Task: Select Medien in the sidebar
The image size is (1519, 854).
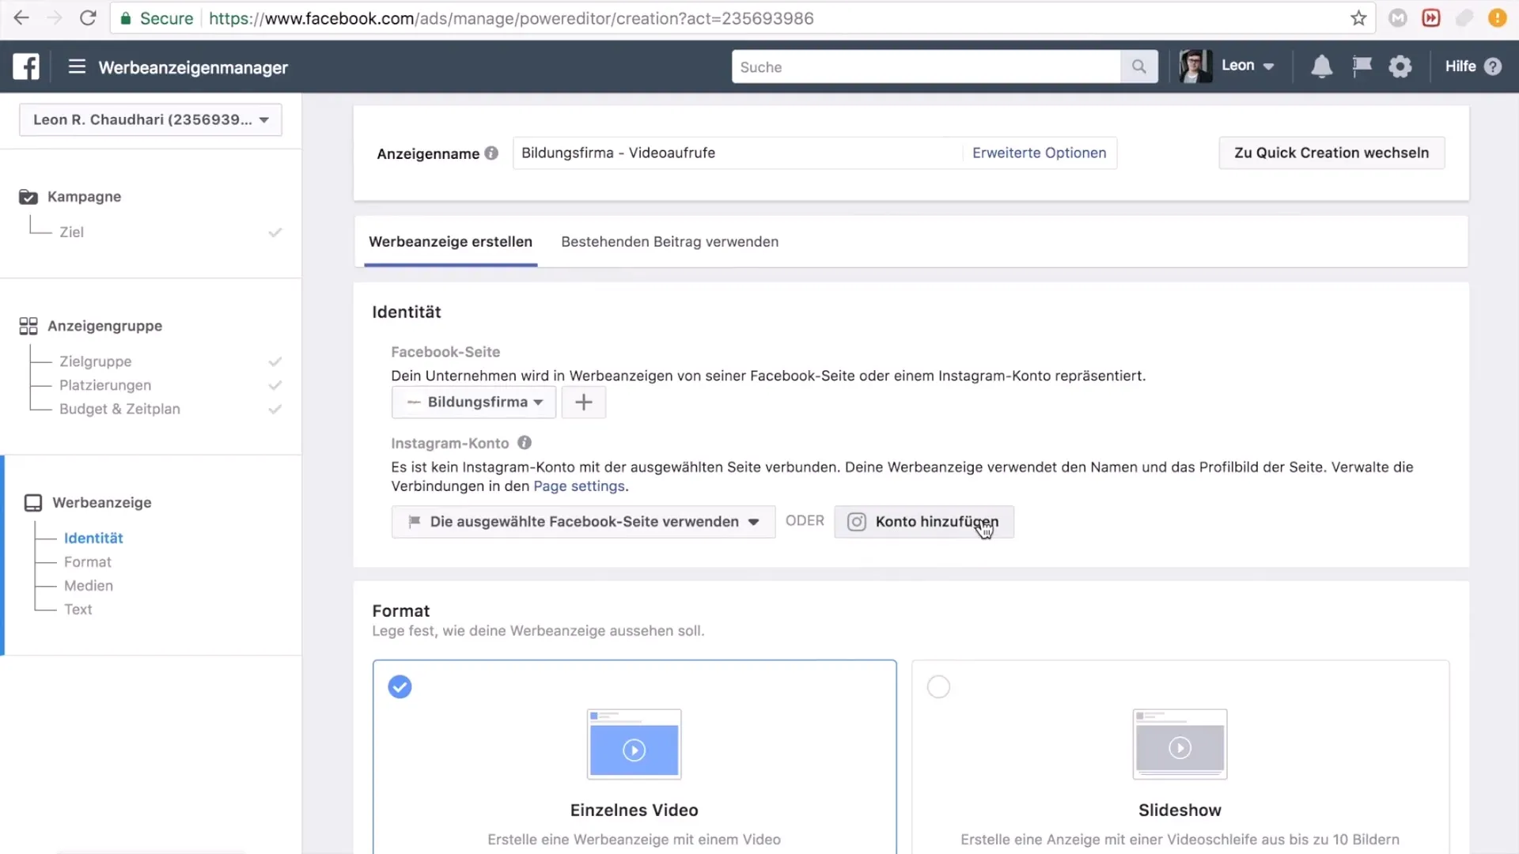Action: 89,586
